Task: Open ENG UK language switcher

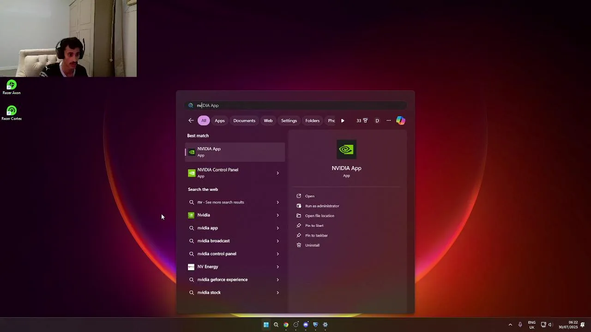Action: point(532,325)
